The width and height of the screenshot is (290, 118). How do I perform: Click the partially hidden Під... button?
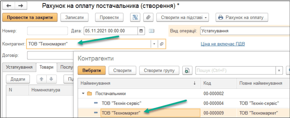[69, 79]
